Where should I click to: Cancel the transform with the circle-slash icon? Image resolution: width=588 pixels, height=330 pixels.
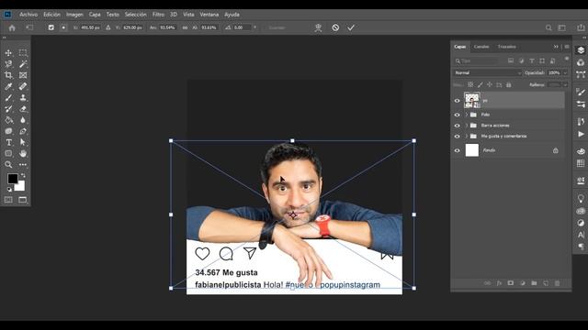(335, 27)
